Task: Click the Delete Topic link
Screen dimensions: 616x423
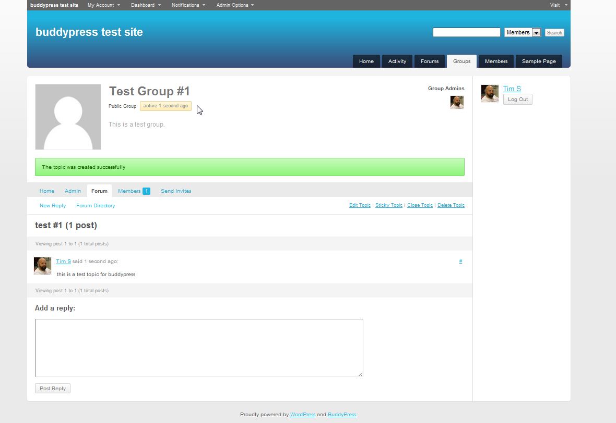Action: click(x=451, y=205)
